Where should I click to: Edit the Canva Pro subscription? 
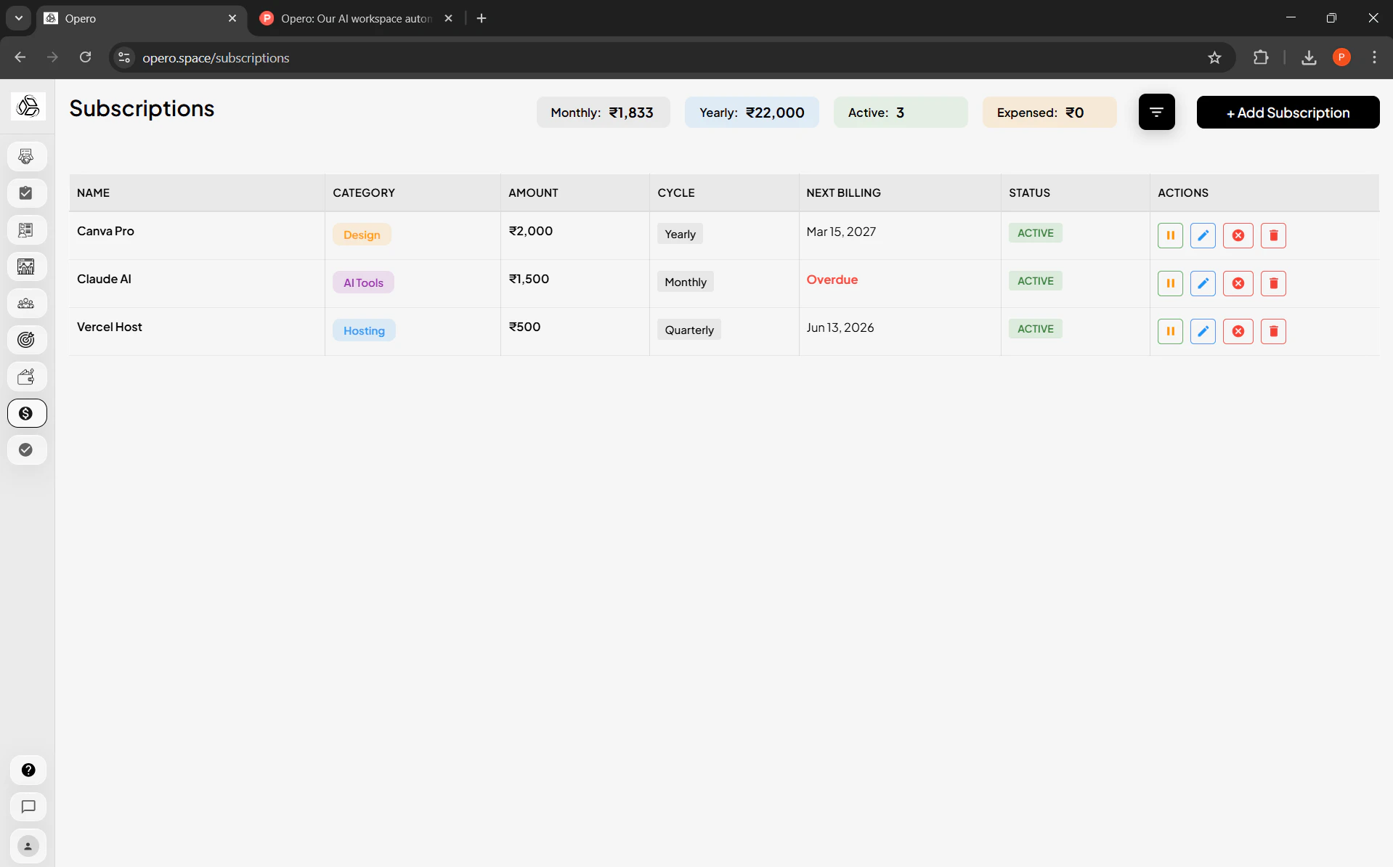[x=1203, y=235]
